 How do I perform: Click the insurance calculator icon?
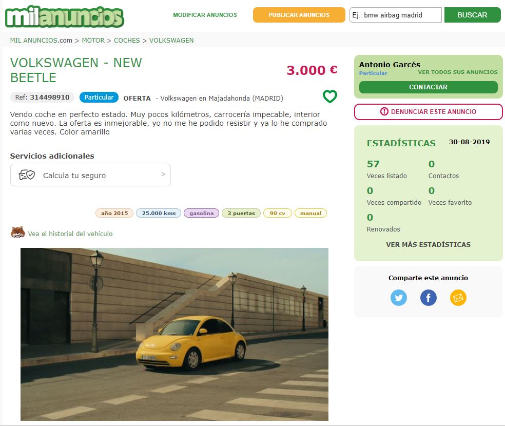click(27, 175)
